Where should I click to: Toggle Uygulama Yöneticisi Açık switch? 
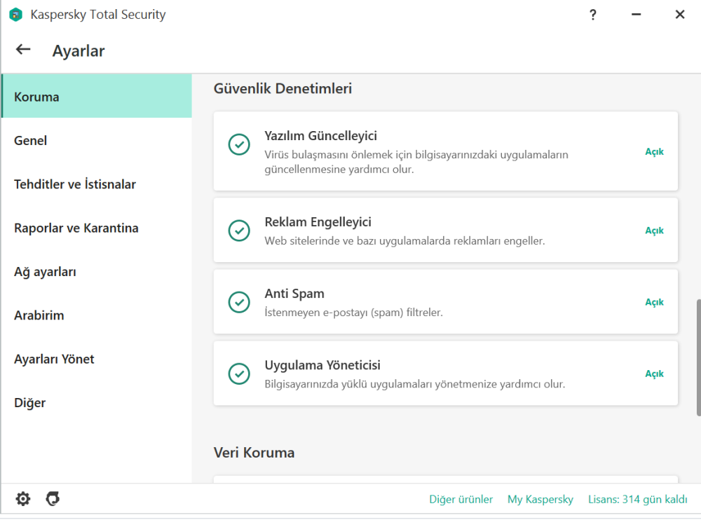[654, 374]
